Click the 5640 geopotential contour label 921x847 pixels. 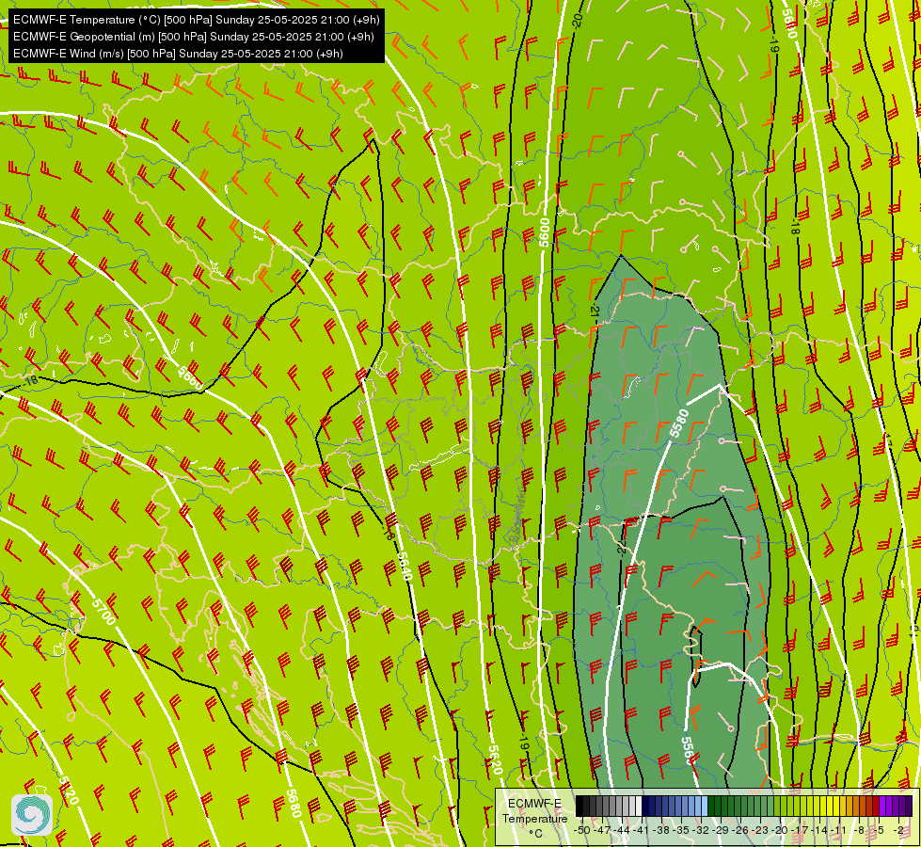(405, 566)
